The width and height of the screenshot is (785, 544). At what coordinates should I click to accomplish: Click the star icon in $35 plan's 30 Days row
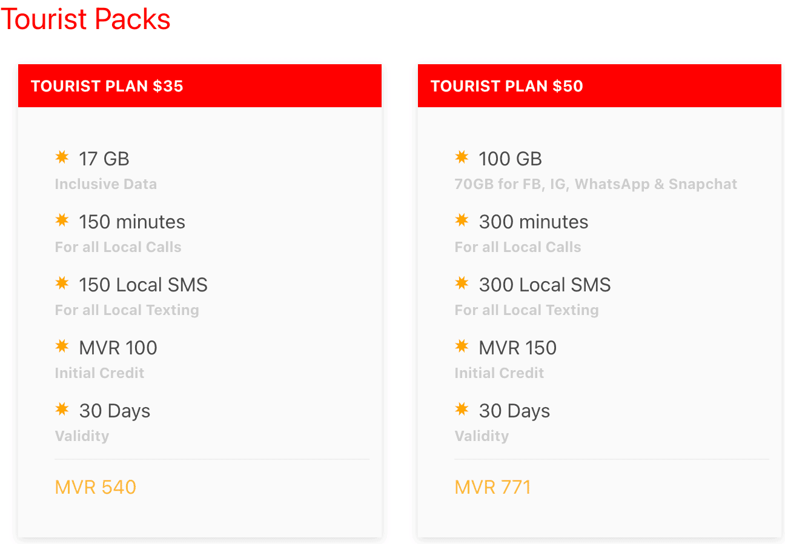(62, 410)
